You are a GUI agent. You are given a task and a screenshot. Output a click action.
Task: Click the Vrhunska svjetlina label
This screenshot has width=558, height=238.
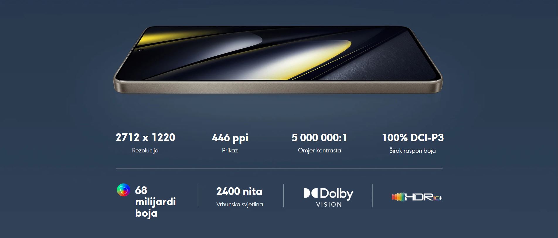[239, 204]
